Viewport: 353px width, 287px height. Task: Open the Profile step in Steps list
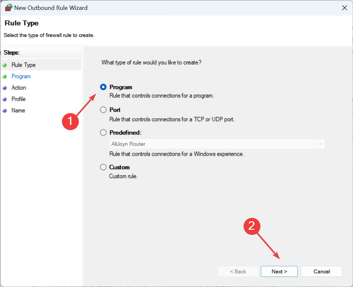pyautogui.click(x=18, y=99)
